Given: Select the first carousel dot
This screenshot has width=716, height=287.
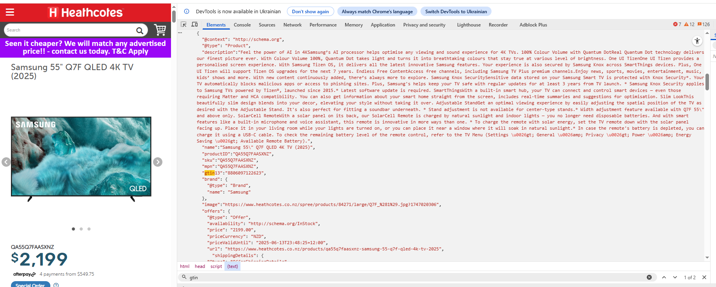Looking at the screenshot, I should click(x=73, y=229).
